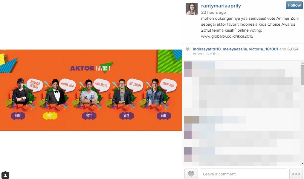This screenshot has height=179, width=304.
Task: Click the Aktor Favorit poster image
Action: pyautogui.click(x=91, y=90)
